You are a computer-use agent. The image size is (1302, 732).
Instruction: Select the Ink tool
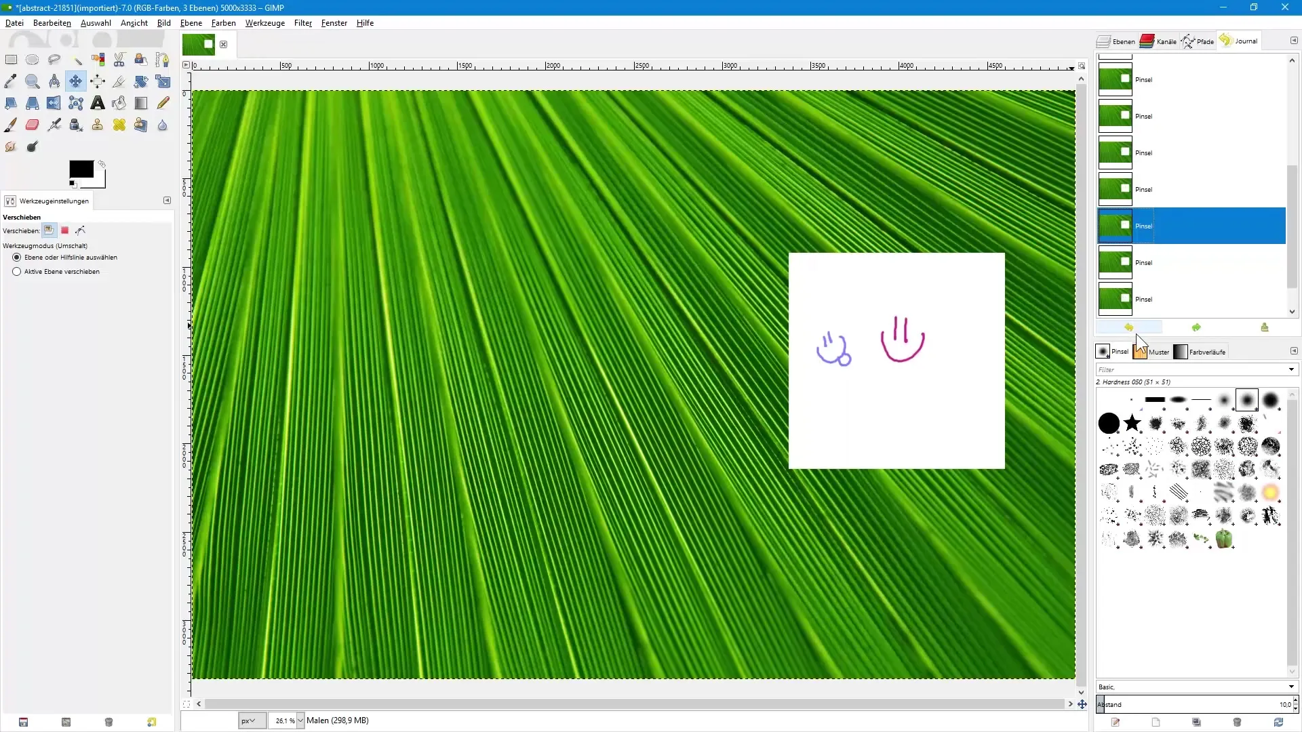76,125
